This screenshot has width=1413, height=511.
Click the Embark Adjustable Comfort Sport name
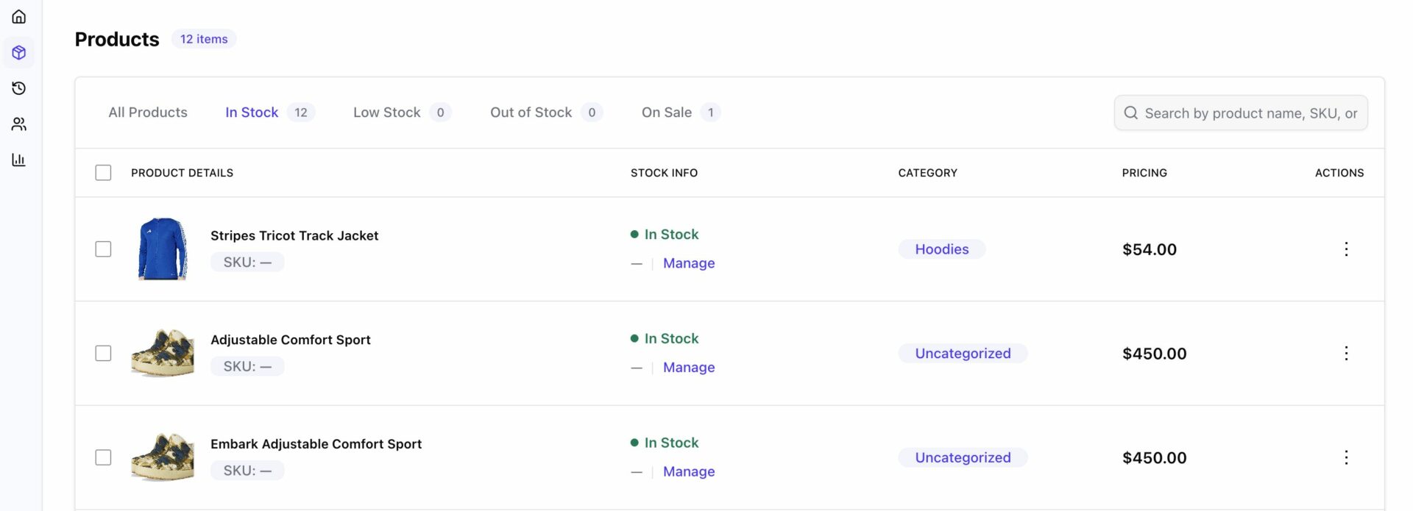pyautogui.click(x=316, y=444)
